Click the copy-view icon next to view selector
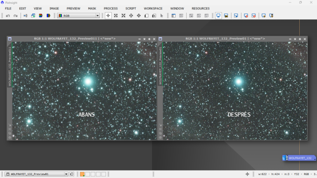 72,174
